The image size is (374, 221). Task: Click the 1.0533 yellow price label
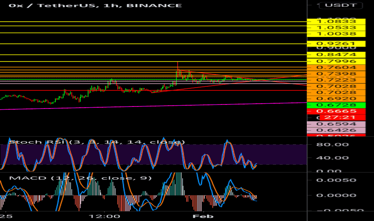coord(336,28)
